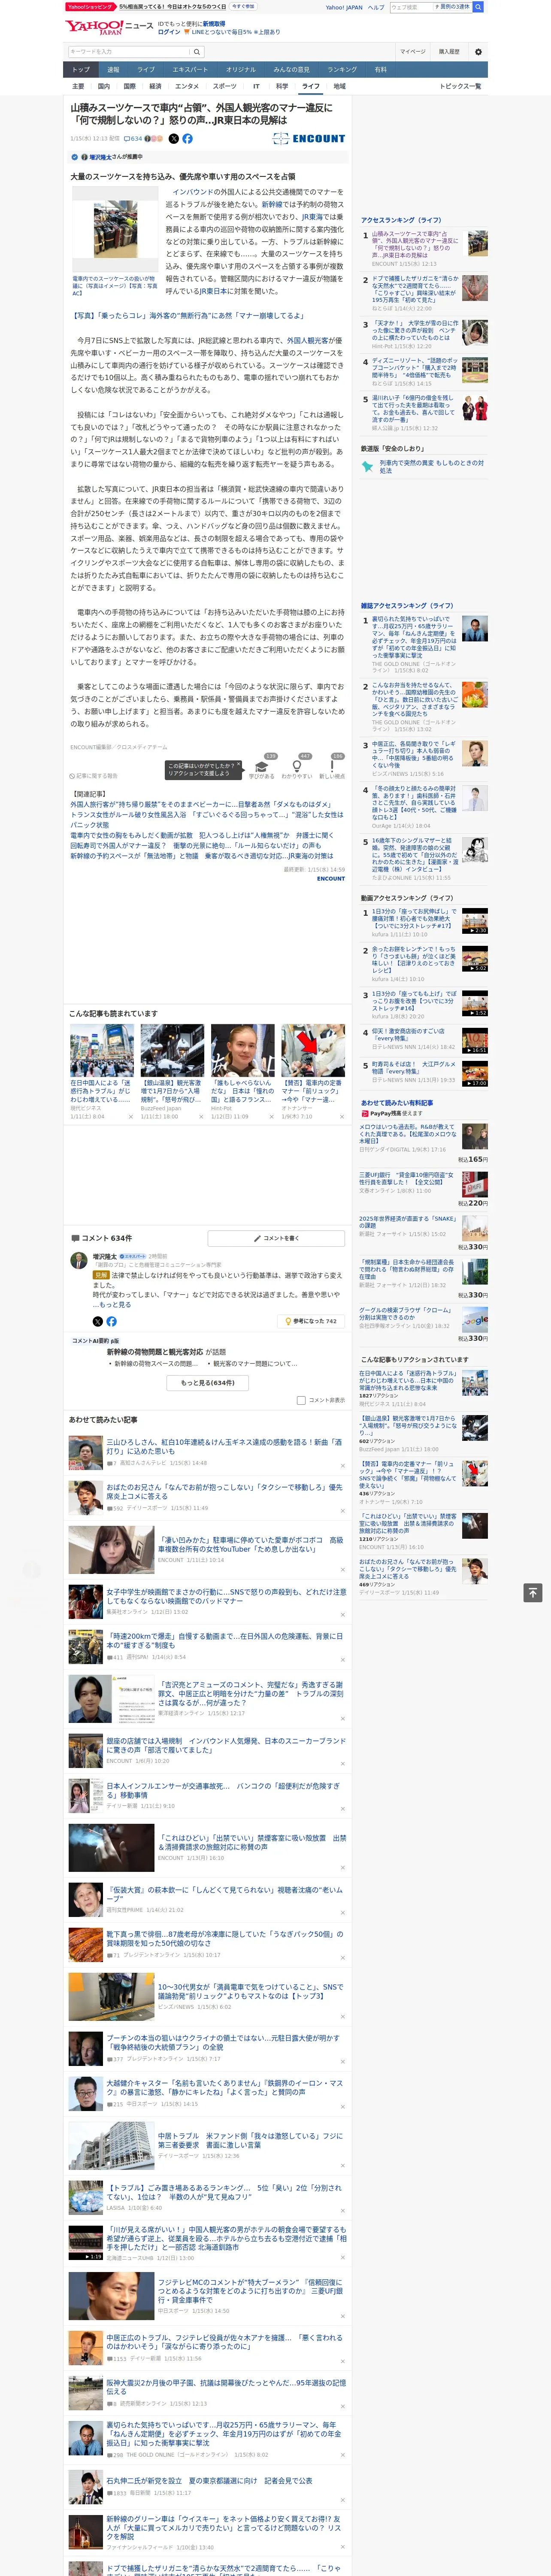
Task: Open 購入履歴 link
Action: 449,51
